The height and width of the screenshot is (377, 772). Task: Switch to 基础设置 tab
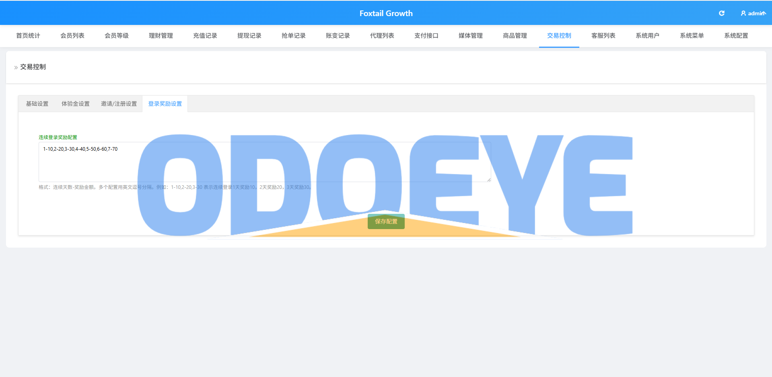tap(37, 104)
